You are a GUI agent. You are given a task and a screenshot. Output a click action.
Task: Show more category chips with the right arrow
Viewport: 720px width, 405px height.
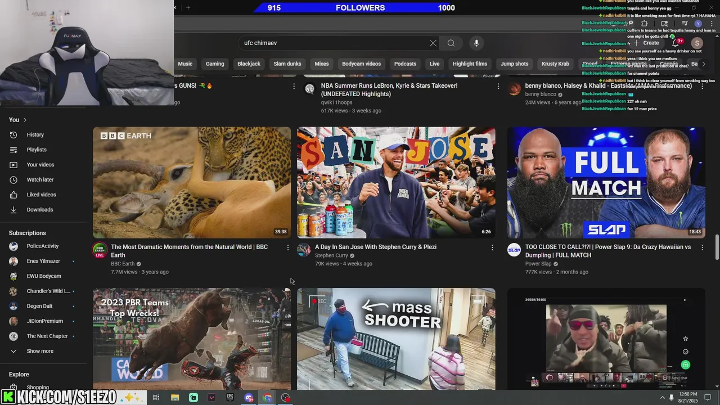click(x=704, y=64)
